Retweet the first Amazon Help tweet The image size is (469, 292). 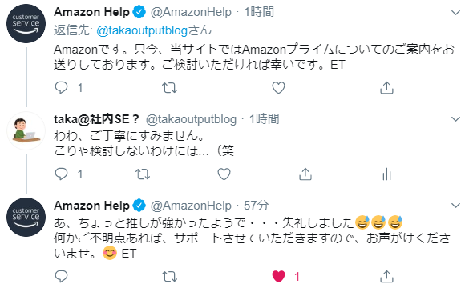click(x=169, y=88)
